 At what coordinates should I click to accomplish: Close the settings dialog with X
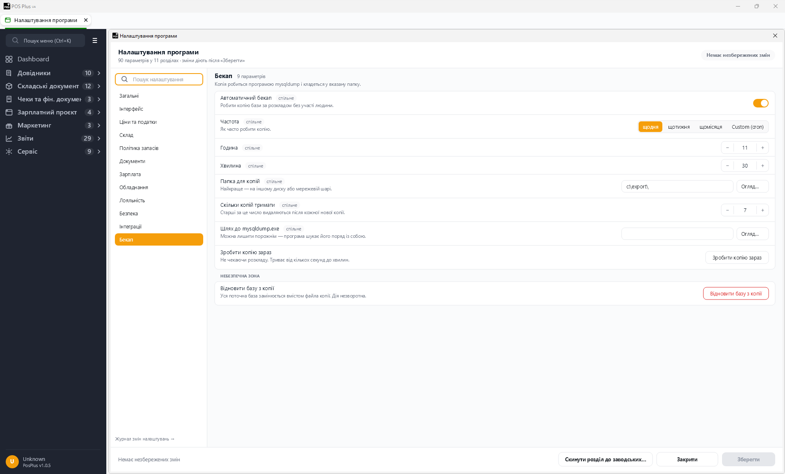(x=775, y=36)
